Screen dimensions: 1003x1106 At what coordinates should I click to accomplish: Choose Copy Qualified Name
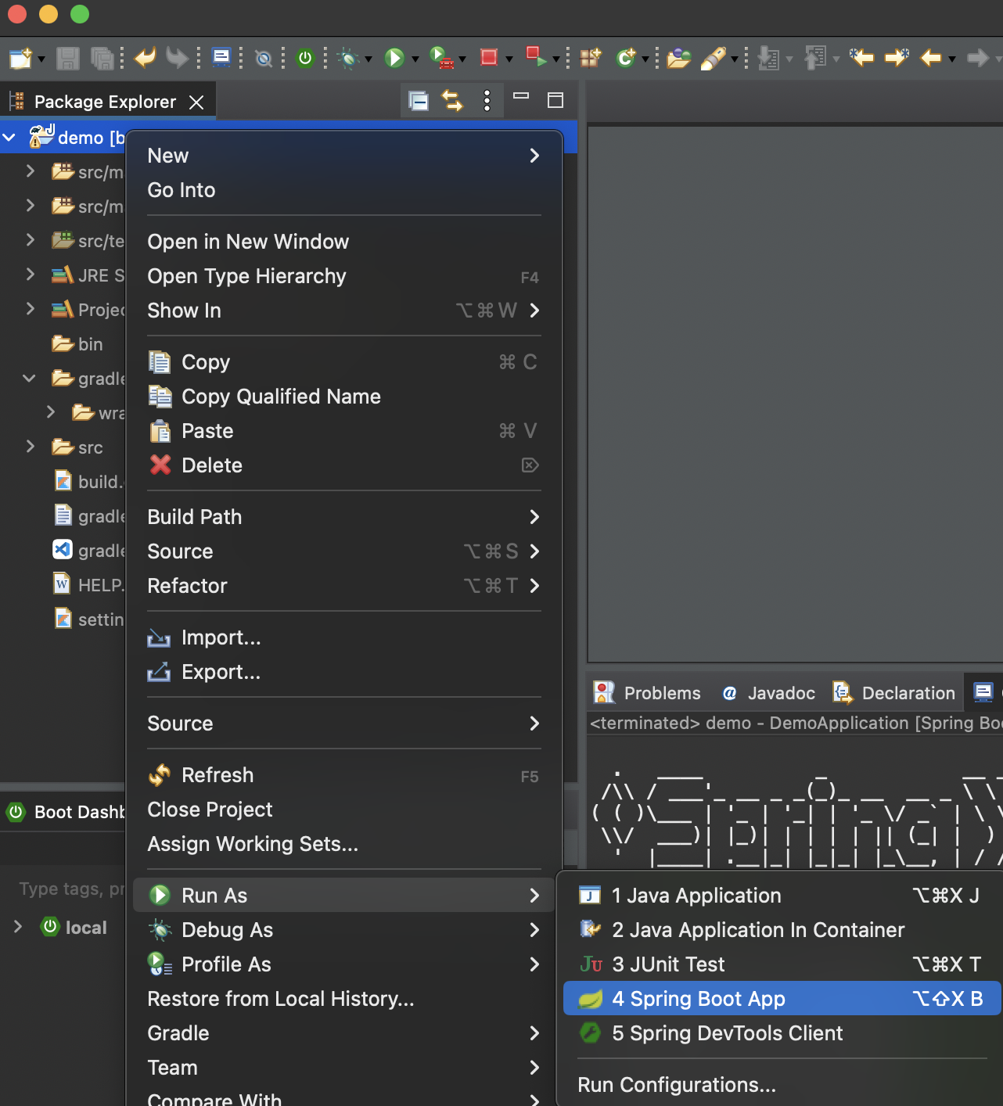[x=344, y=397]
